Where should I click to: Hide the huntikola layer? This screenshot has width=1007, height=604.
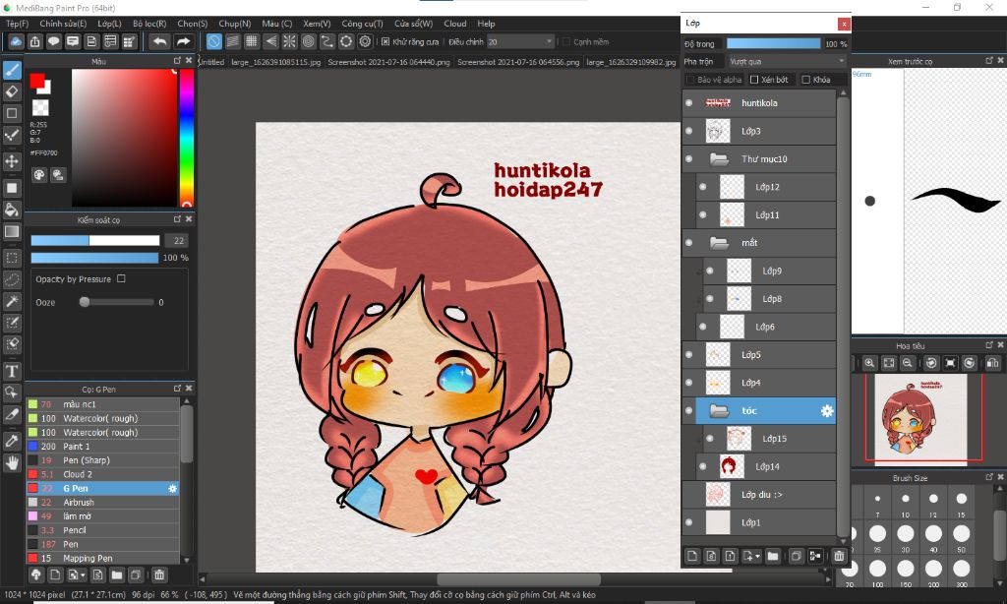click(x=689, y=103)
